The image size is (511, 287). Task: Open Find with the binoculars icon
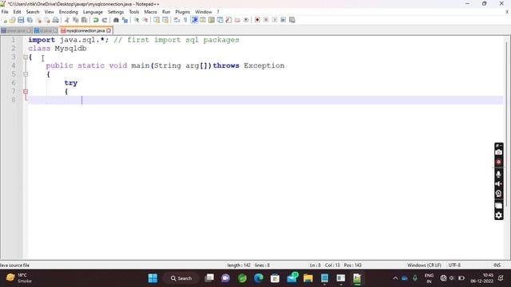[116, 20]
